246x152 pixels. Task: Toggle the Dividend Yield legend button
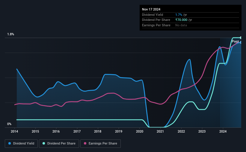coord(21,144)
